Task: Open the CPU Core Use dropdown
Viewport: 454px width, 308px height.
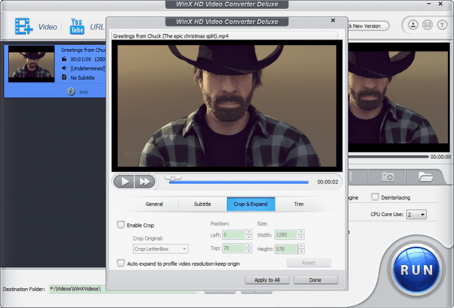Action: pyautogui.click(x=416, y=215)
